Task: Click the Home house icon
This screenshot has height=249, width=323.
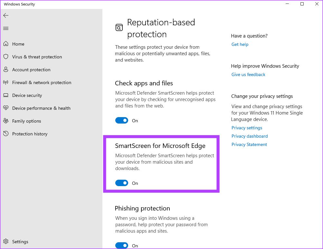Action: 6,44
